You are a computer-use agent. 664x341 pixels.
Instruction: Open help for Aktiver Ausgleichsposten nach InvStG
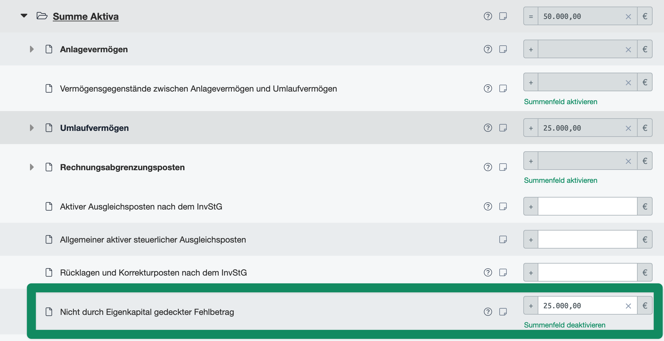click(488, 207)
